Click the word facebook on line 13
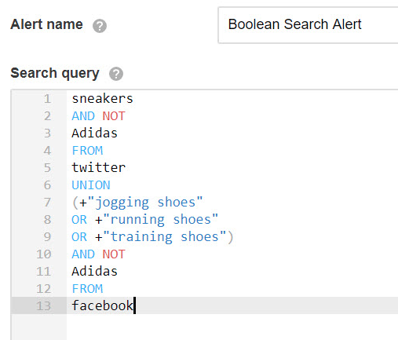Viewport: 398px width, 340px height. click(x=102, y=305)
